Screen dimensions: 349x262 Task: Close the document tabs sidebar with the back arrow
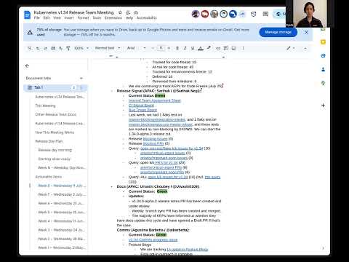27,65
